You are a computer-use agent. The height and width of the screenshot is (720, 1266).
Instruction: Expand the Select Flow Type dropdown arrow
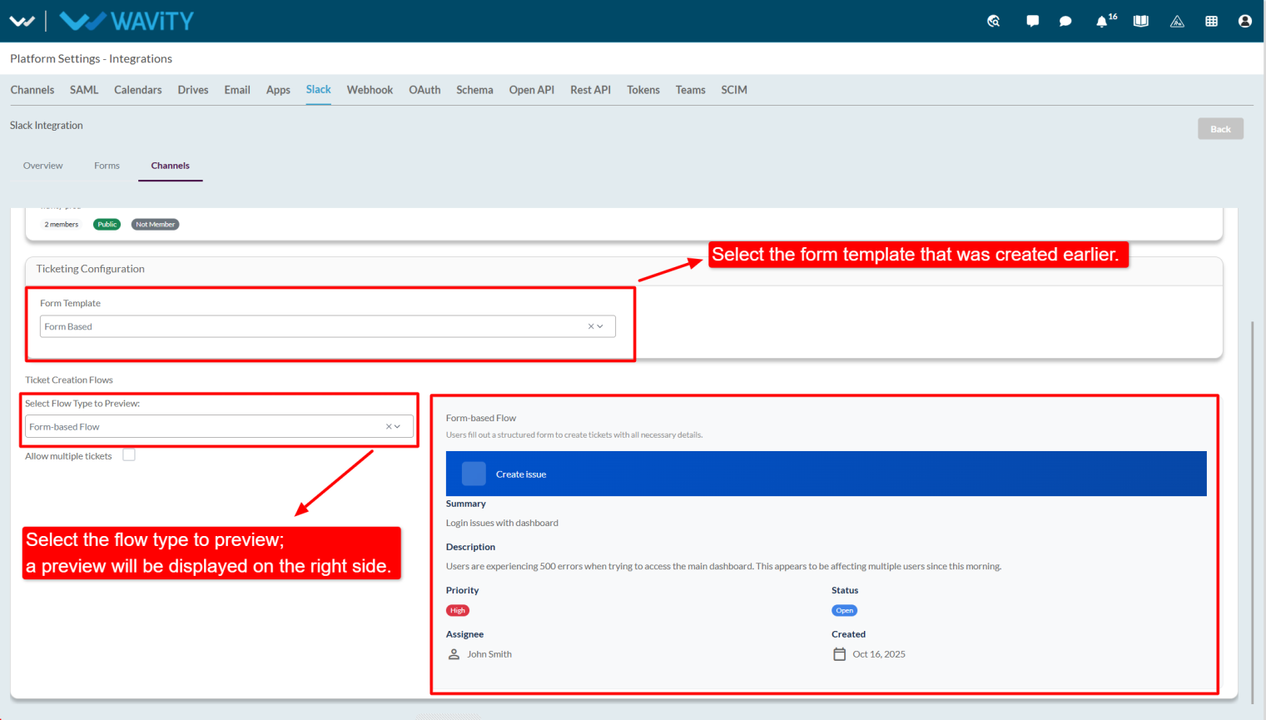click(398, 426)
